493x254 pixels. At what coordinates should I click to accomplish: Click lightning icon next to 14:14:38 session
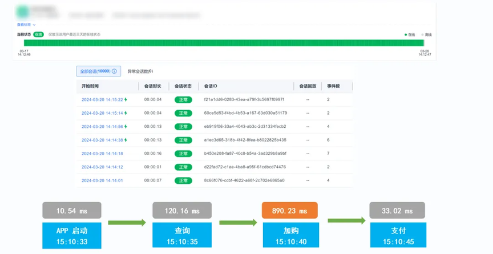(x=126, y=140)
